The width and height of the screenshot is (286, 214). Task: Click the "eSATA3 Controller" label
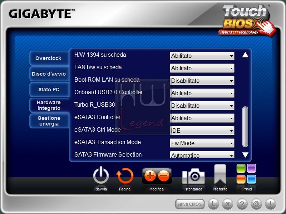[97, 117]
